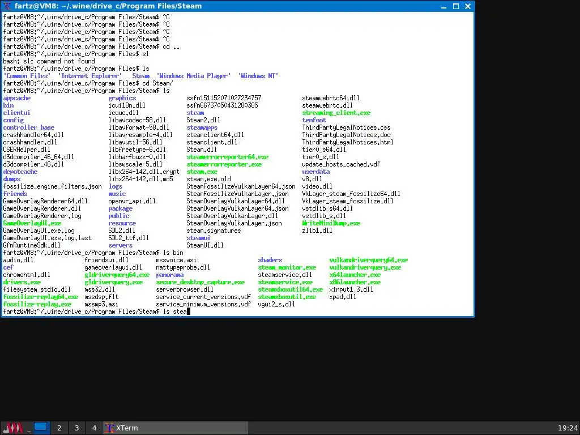Click 'SteamUI.dll' file name

tap(205, 245)
